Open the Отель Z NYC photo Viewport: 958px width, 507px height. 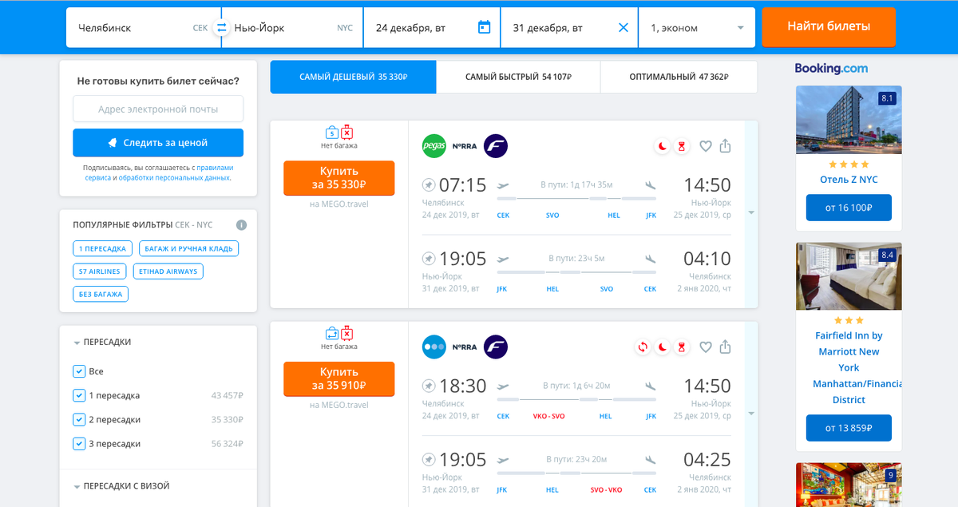click(x=849, y=120)
